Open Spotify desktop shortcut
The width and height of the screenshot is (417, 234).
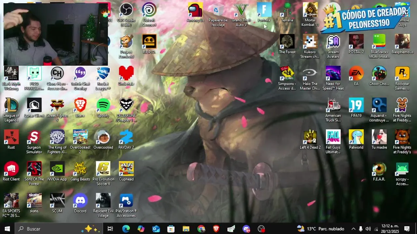[103, 108]
